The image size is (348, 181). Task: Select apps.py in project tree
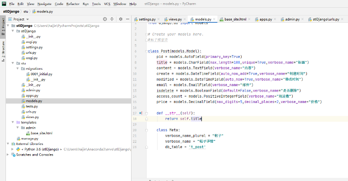[32, 96]
